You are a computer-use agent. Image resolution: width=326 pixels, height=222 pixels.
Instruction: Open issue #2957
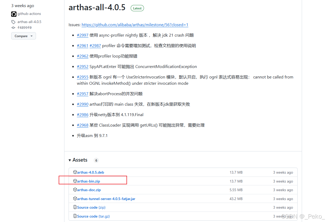point(83,94)
